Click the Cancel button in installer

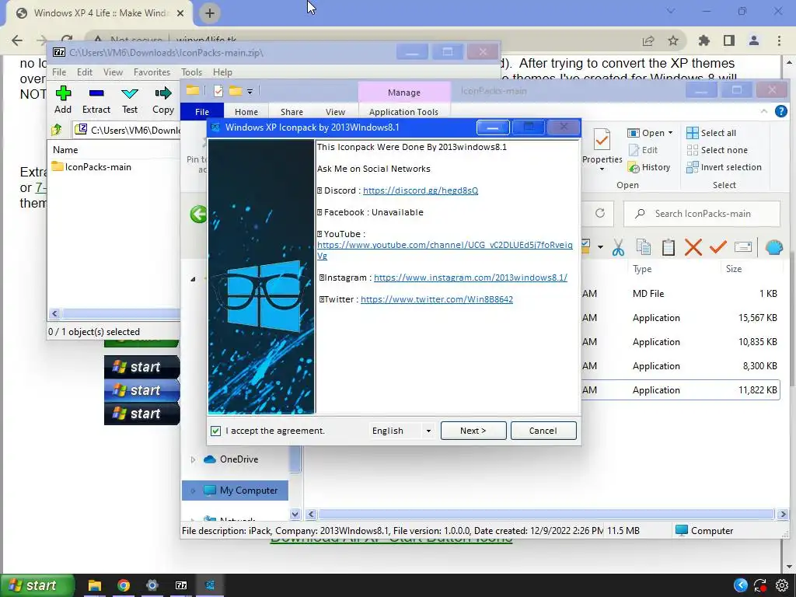[543, 431]
